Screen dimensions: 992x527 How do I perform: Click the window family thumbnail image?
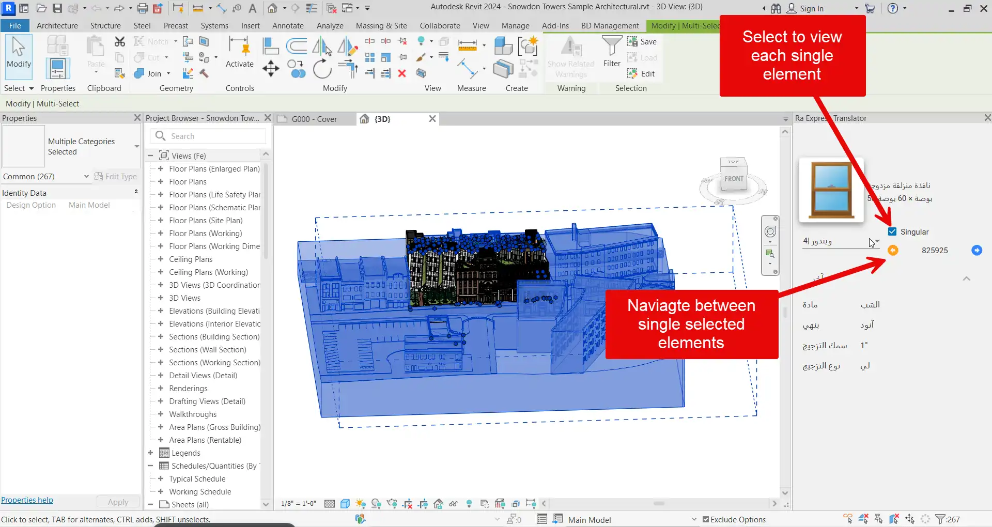pyautogui.click(x=831, y=190)
